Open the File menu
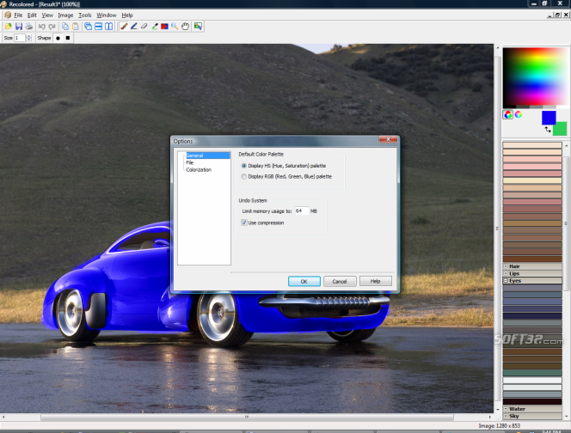 18,15
